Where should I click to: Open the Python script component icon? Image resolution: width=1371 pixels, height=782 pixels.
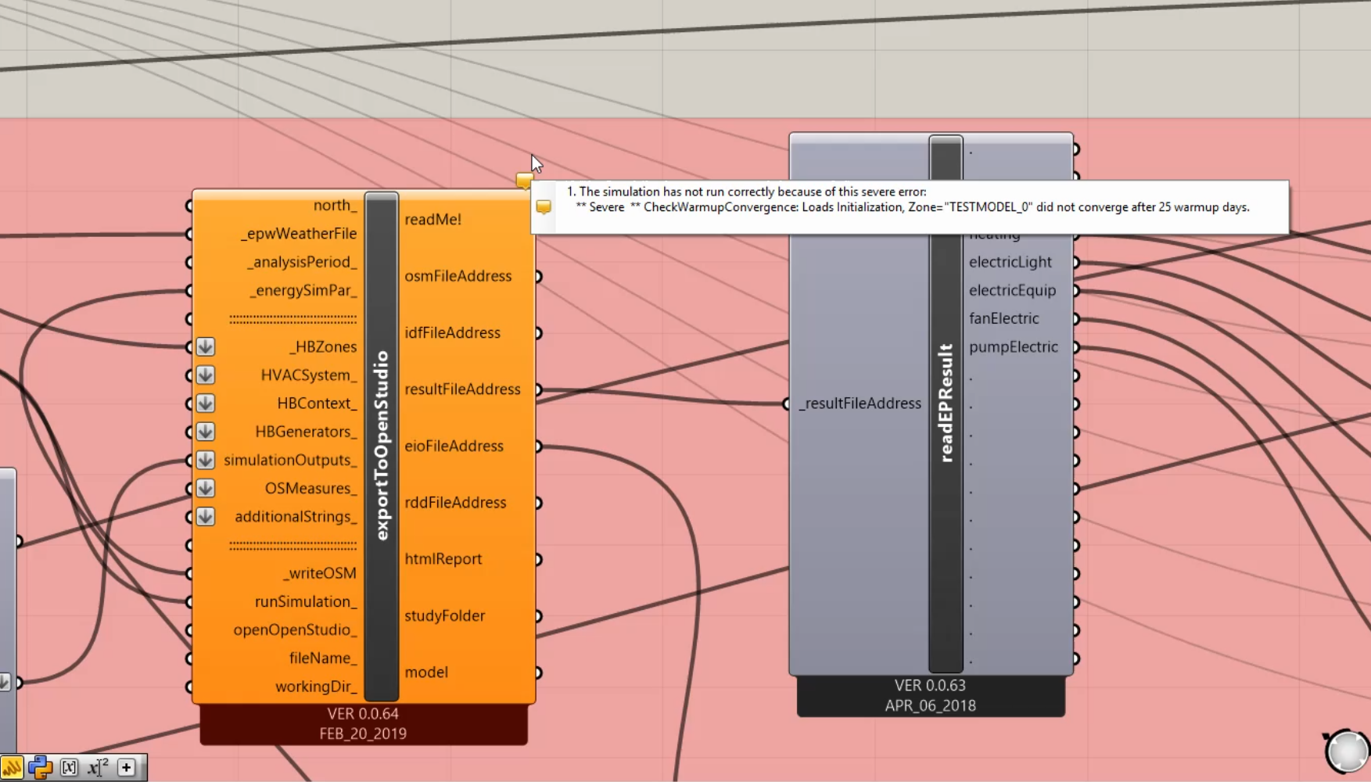41,768
